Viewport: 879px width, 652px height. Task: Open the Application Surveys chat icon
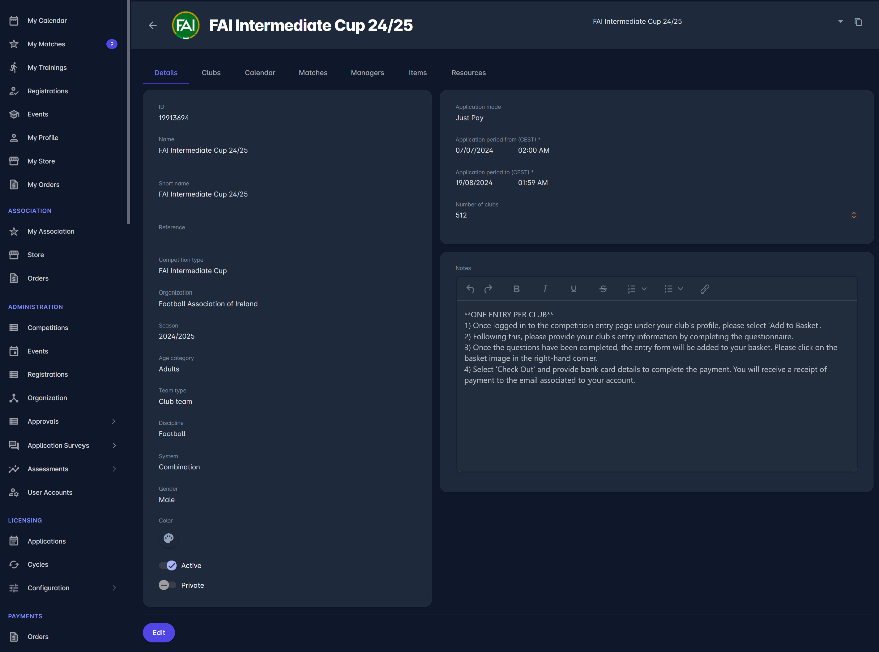(x=14, y=445)
